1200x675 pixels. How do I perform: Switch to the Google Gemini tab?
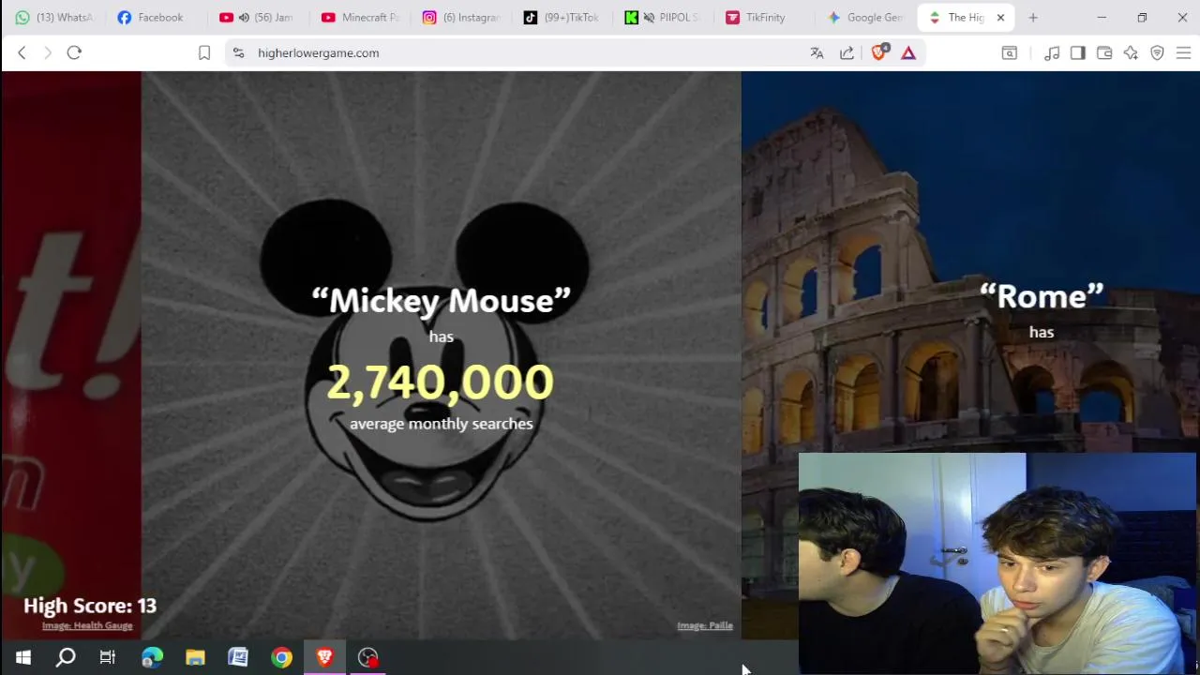(x=862, y=18)
